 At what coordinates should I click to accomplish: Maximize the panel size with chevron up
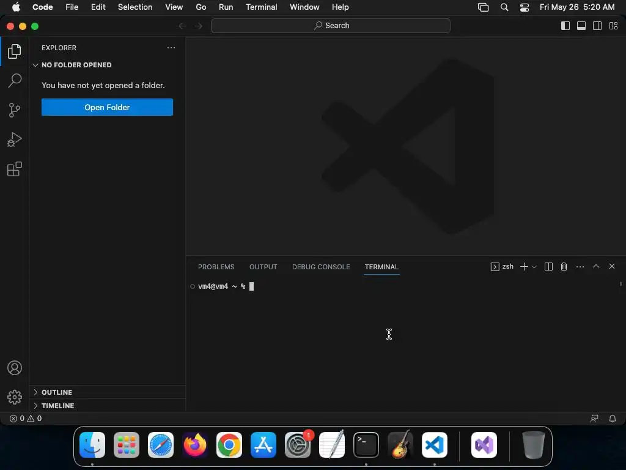coord(596,266)
